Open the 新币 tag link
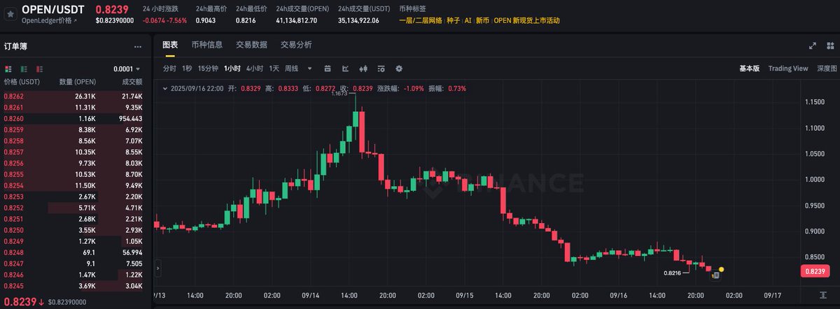This screenshot has width=840, height=309. [482, 21]
